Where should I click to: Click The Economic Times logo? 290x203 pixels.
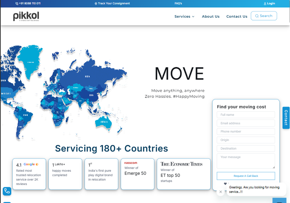[x=181, y=164]
